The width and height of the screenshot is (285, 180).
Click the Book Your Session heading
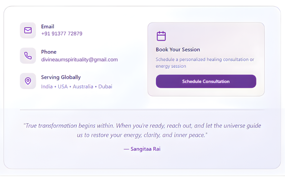(x=178, y=50)
